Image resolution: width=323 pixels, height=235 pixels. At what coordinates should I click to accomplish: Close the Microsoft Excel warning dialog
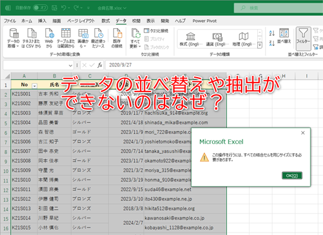[x=303, y=133]
